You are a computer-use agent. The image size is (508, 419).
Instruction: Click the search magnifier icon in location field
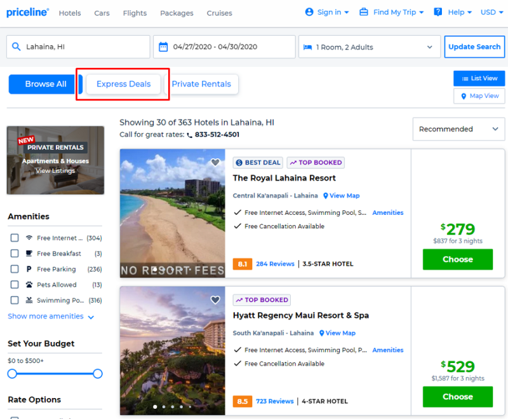coord(17,46)
